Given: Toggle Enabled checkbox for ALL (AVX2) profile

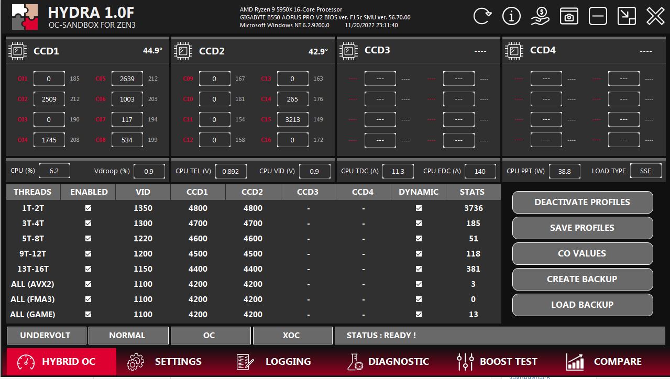Looking at the screenshot, I should [x=88, y=284].
